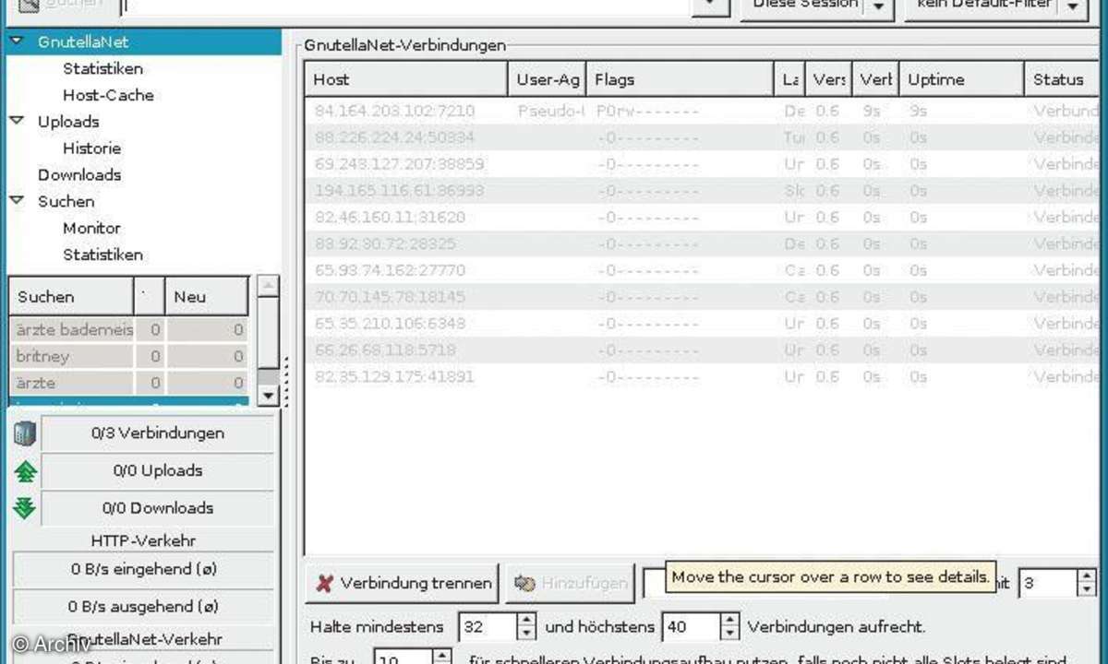Decrease the maximum connections value 40
Viewport: 1108px width, 664px height.
(x=729, y=634)
